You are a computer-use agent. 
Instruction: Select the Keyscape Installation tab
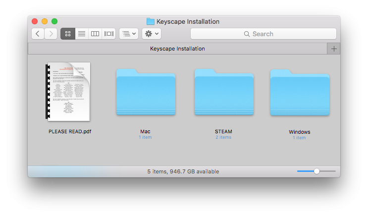[177, 49]
